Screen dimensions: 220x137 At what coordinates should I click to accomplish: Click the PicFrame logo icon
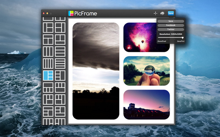[71, 14]
